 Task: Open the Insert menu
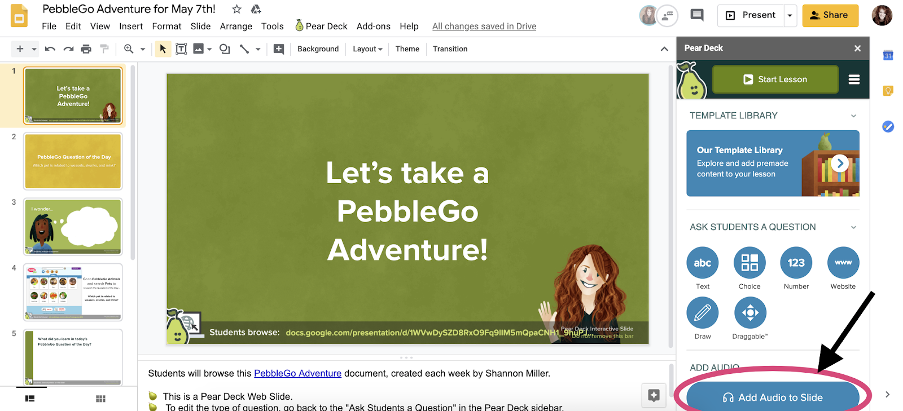click(x=131, y=26)
